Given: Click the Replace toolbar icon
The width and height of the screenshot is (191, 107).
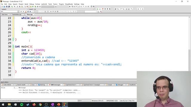Looking at the screenshot, I should point(27,7).
